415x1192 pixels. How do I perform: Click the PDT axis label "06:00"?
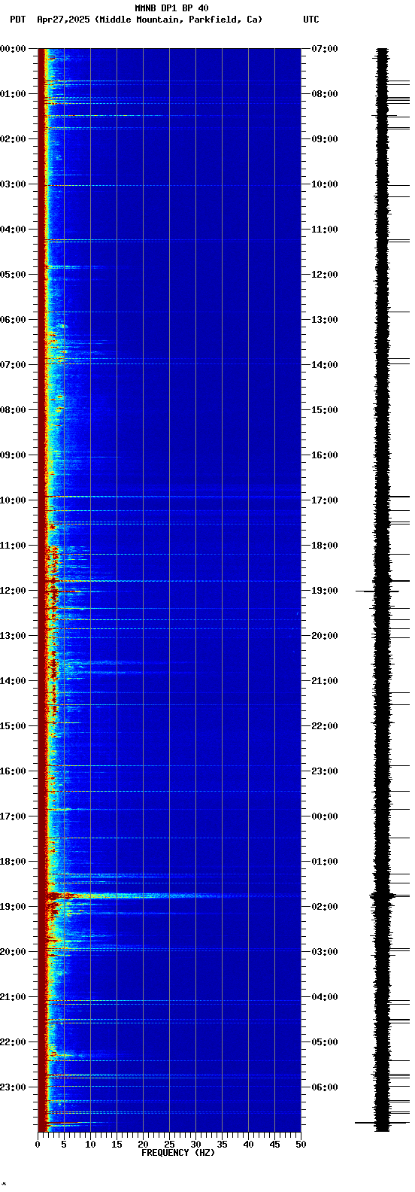click(x=13, y=320)
